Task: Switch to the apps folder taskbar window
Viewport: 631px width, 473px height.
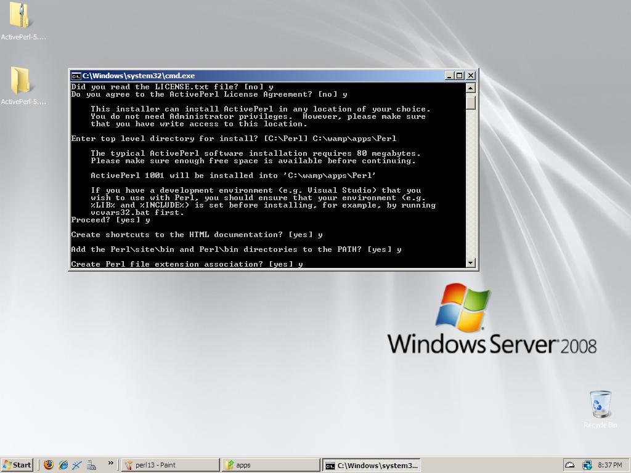Action: (271, 465)
